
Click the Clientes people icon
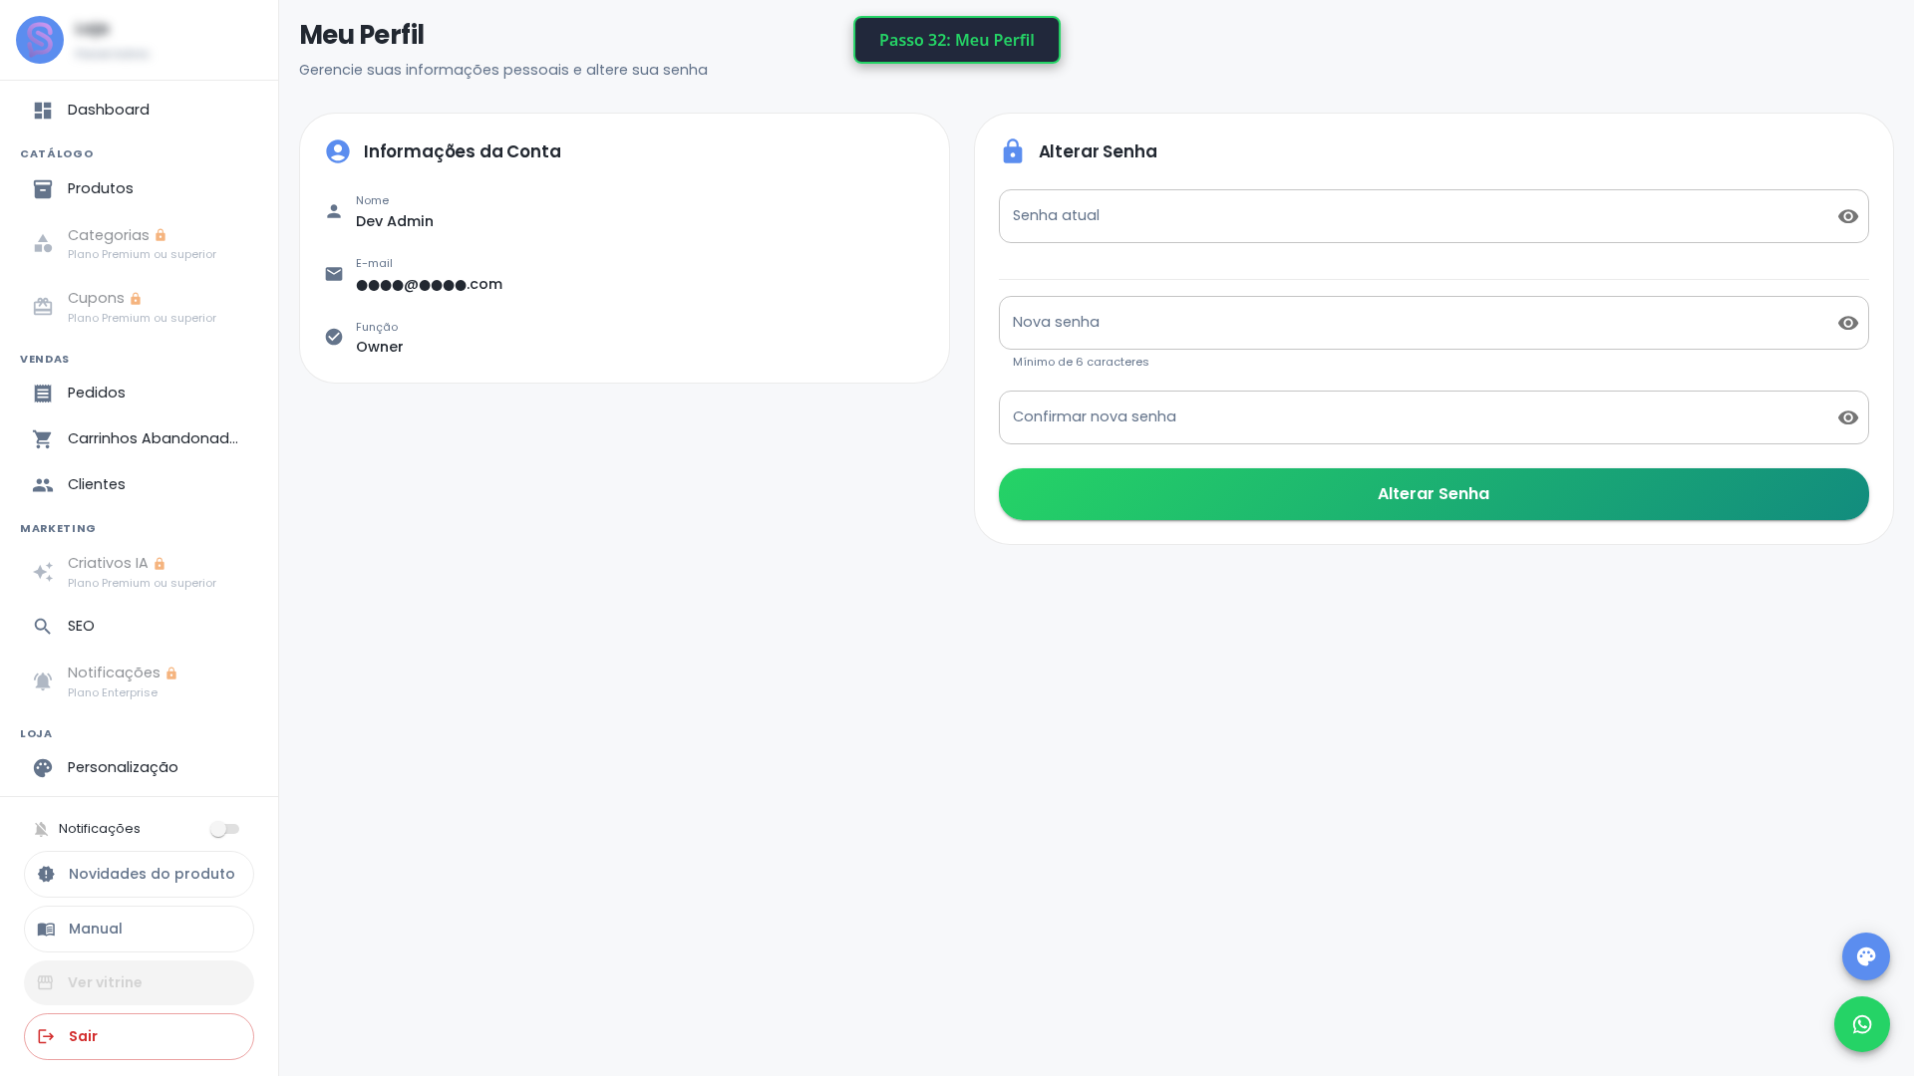click(43, 485)
